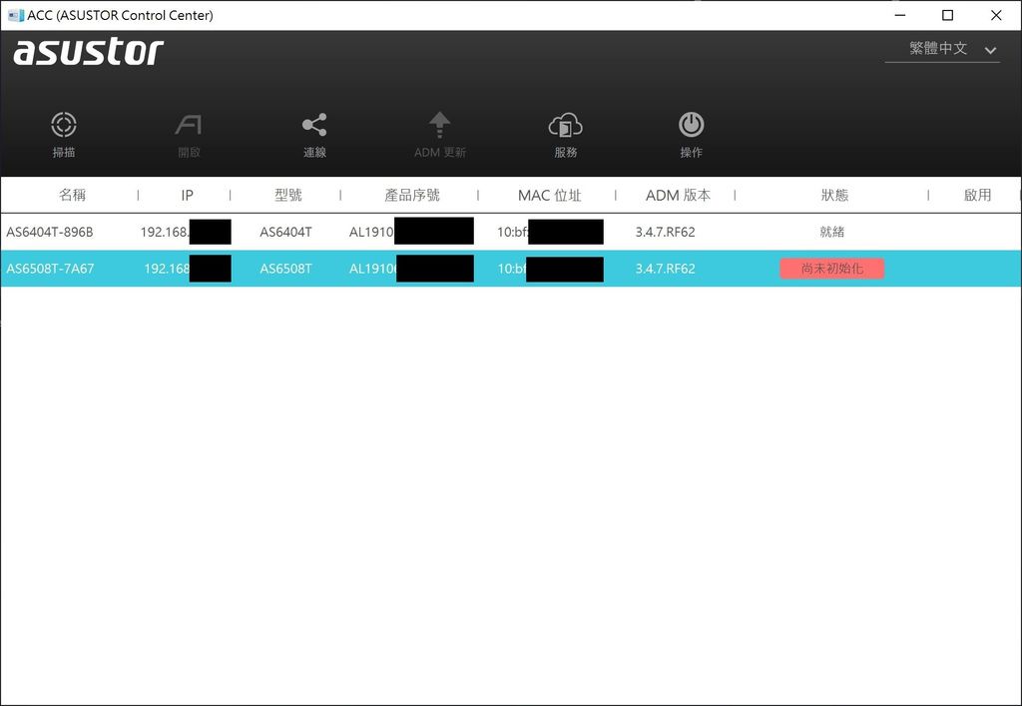Sort by the 狀態 column header
The height and width of the screenshot is (706, 1022).
[834, 195]
